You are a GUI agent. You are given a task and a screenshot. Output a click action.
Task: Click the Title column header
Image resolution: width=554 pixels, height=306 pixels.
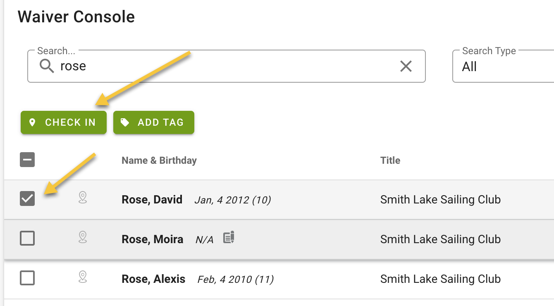click(x=390, y=160)
